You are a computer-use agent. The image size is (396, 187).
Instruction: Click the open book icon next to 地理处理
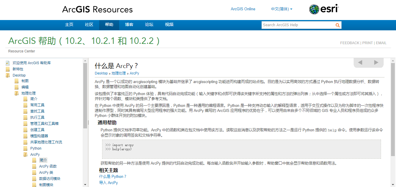tap(16, 93)
